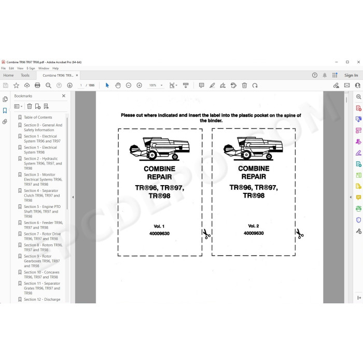Switch to the Tools tab
Viewport: 363px width, 363px height.
click(x=25, y=75)
